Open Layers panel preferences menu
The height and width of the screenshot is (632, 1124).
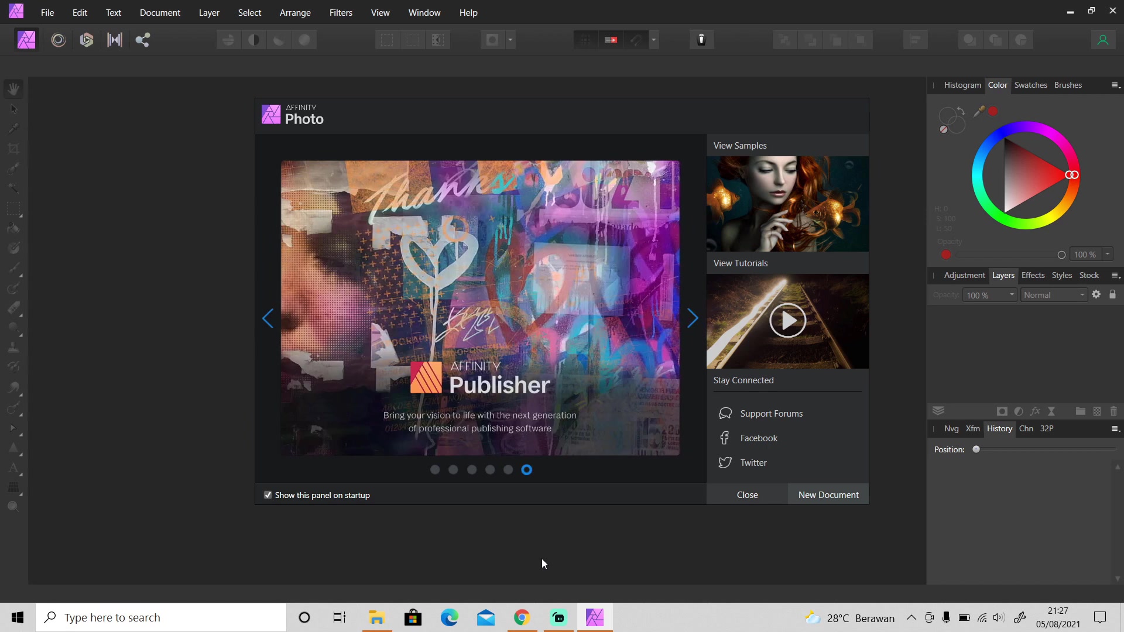tap(1115, 276)
